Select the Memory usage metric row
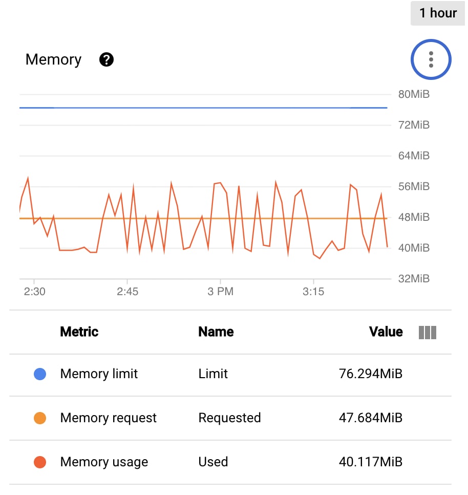Image resolution: width=468 pixels, height=495 pixels. (x=230, y=462)
